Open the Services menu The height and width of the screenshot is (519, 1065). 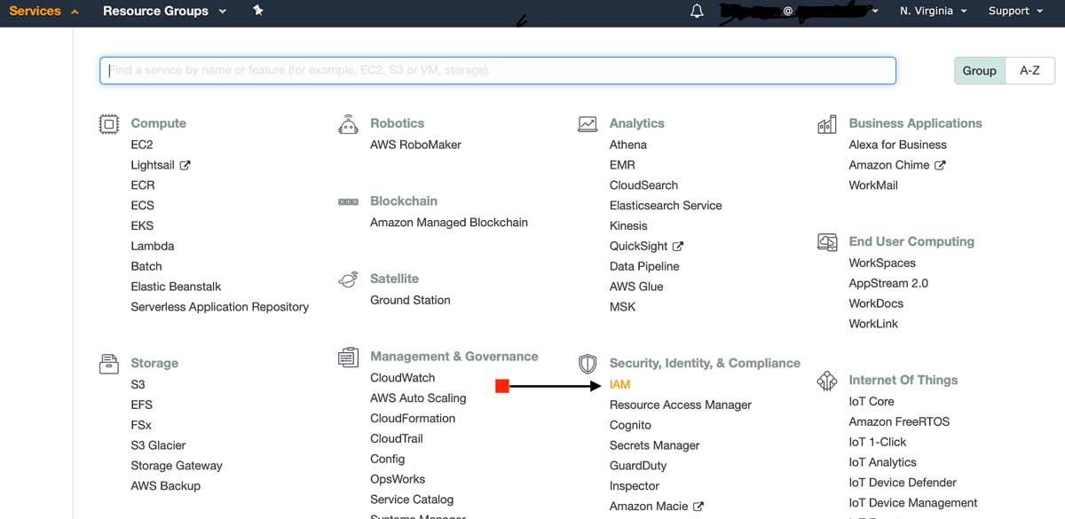pos(35,11)
